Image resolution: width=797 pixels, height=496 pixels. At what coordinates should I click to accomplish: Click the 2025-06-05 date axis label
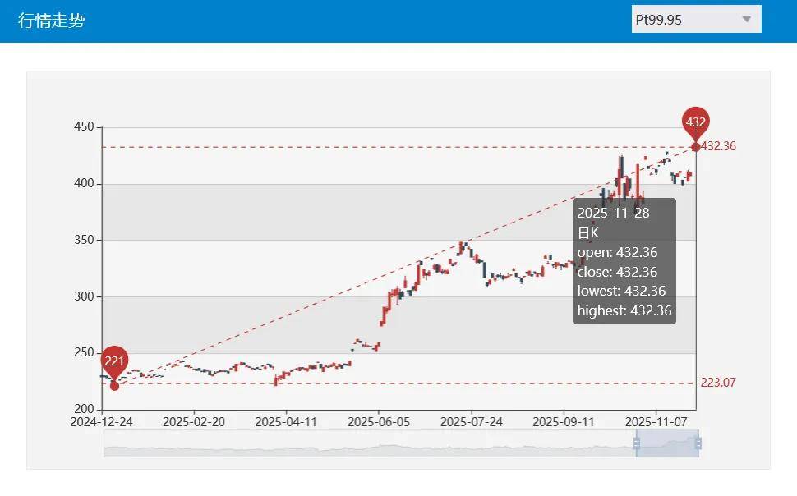tap(378, 422)
